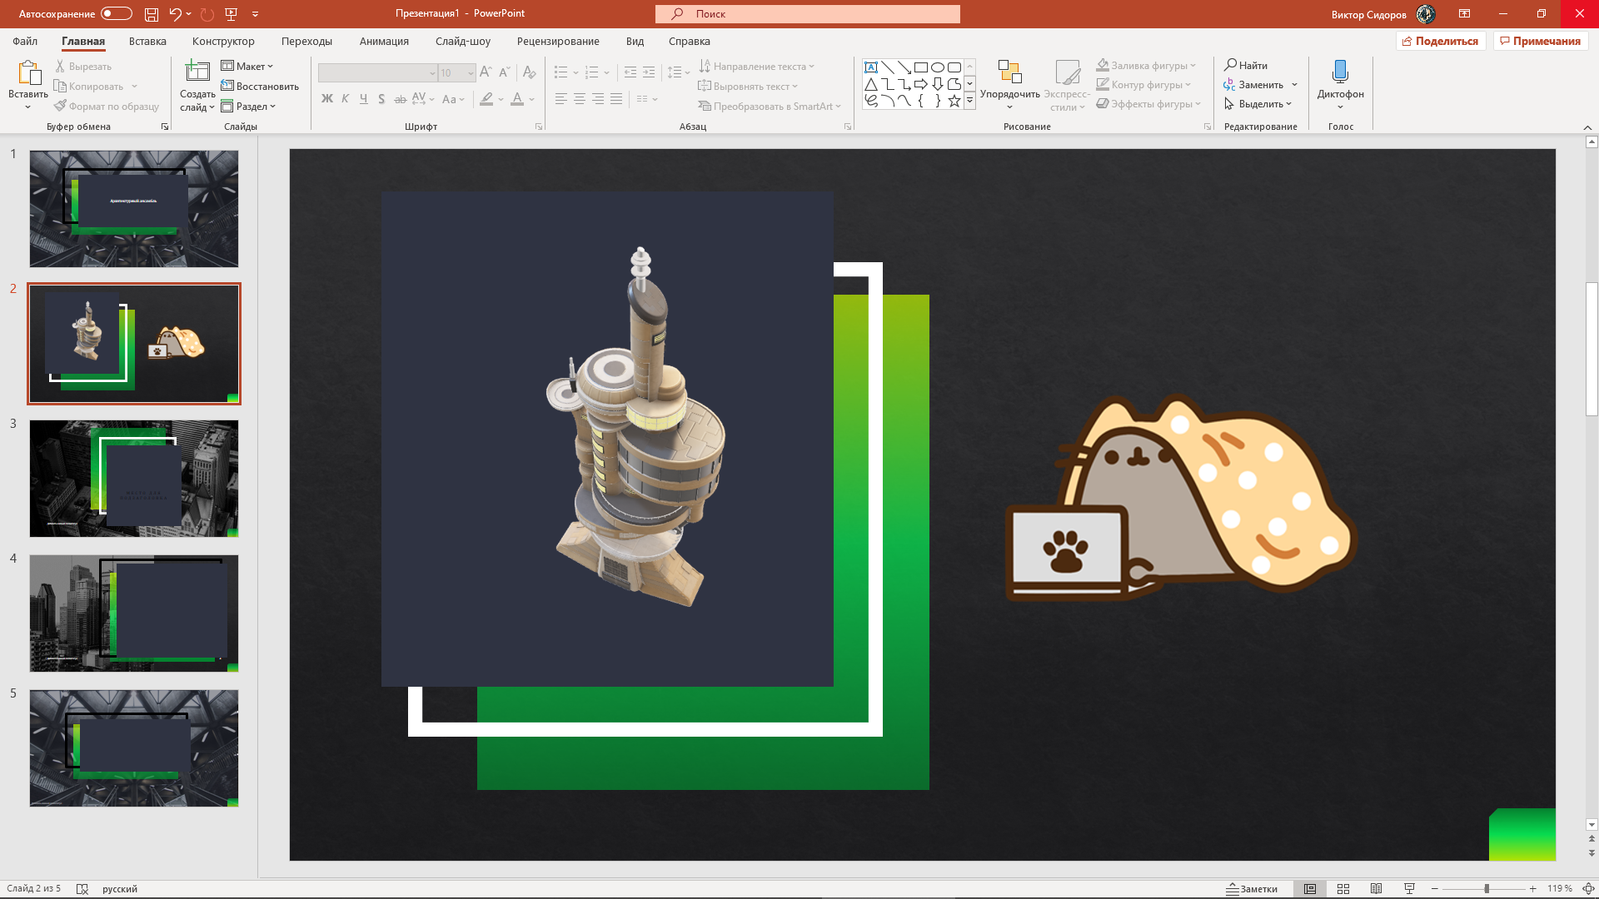Click the Диктофон microphone icon

pos(1340,72)
